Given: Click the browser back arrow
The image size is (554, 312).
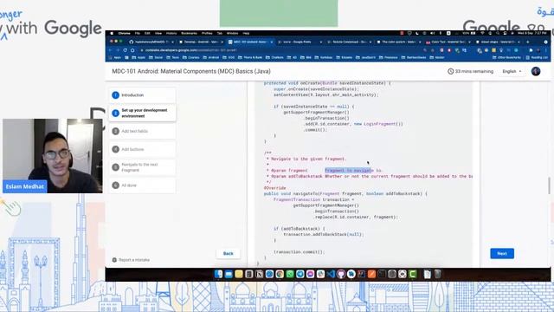Looking at the screenshot, I should (111, 50).
